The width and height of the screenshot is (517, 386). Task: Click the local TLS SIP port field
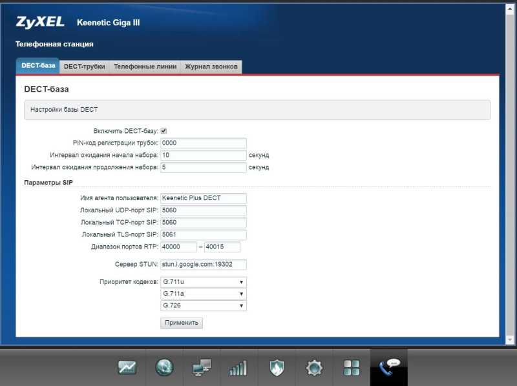pos(204,234)
